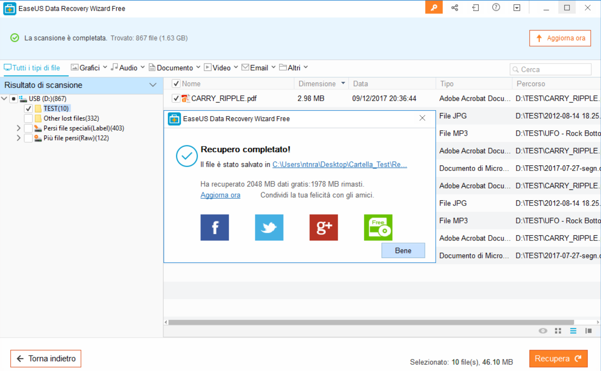Expand Più file persi(Raw) node
The width and height of the screenshot is (601, 371).
click(19, 138)
